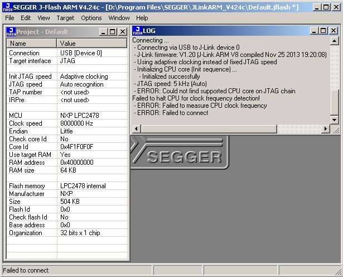
Task: Minimize the Project - Default window
Action: 103,32
